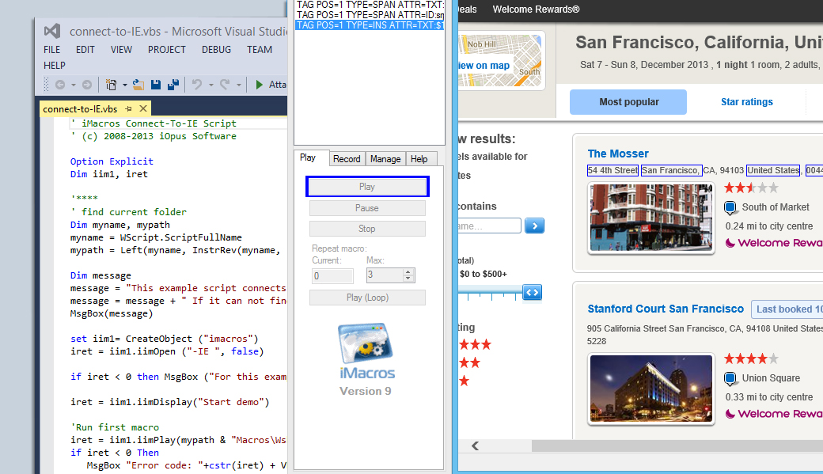Open the Undo history dropdown arrow
Image resolution: width=823 pixels, height=474 pixels.
211,85
